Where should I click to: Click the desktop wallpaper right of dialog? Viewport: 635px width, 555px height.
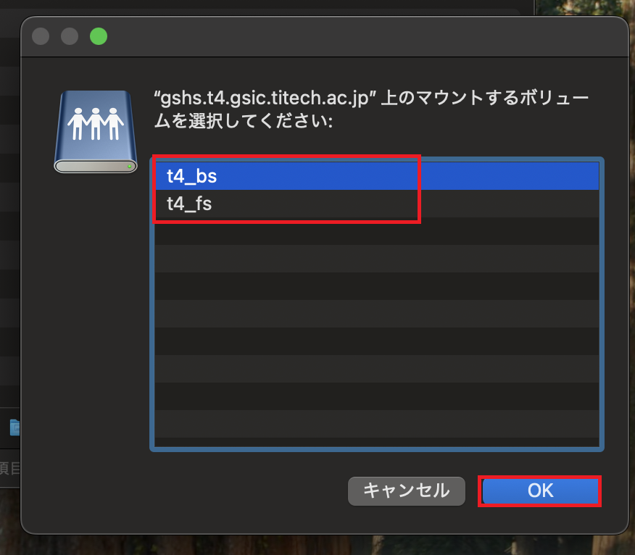tap(631, 290)
